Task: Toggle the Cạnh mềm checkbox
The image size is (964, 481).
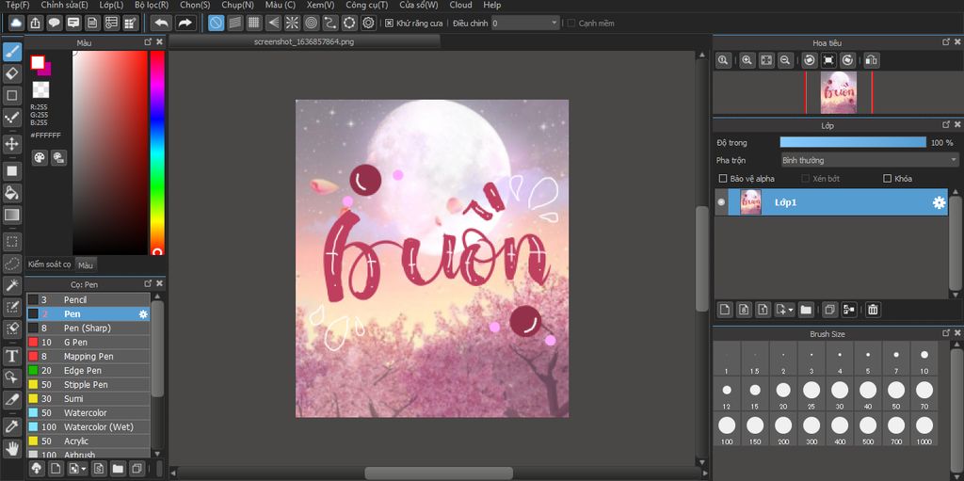Action: [571, 24]
